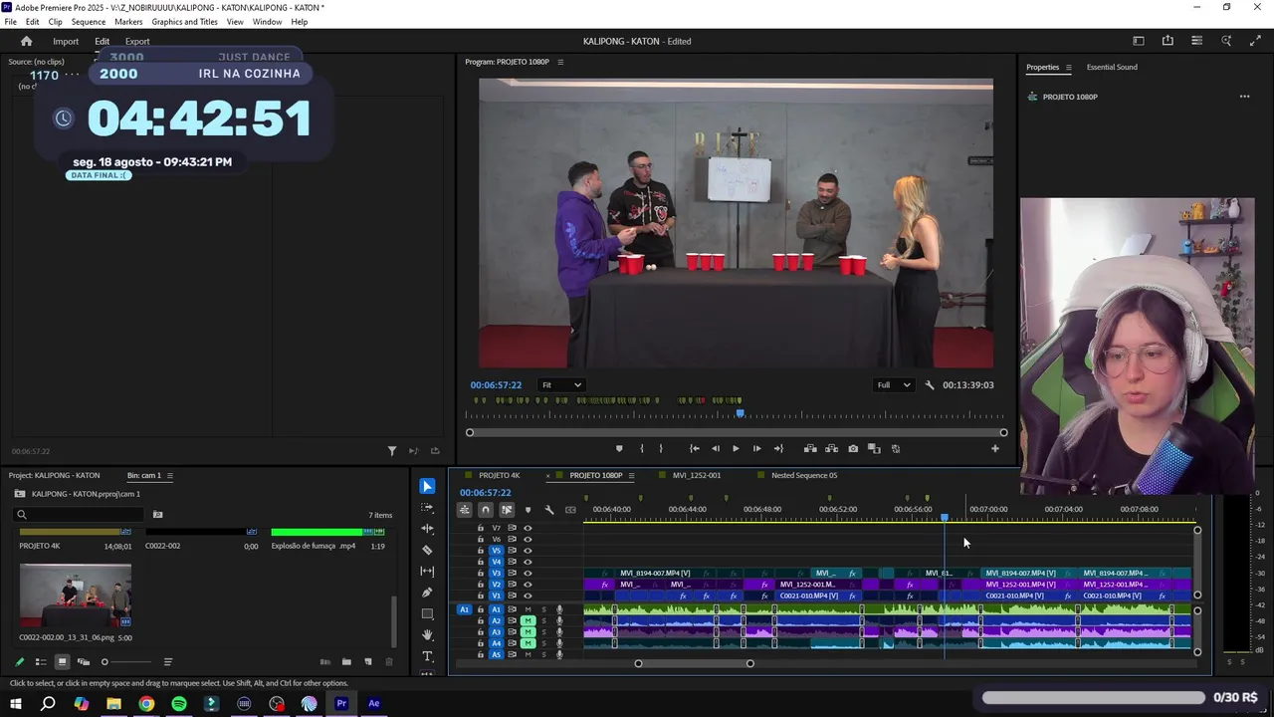
Task: Switch project panel to list view
Action: [41, 662]
